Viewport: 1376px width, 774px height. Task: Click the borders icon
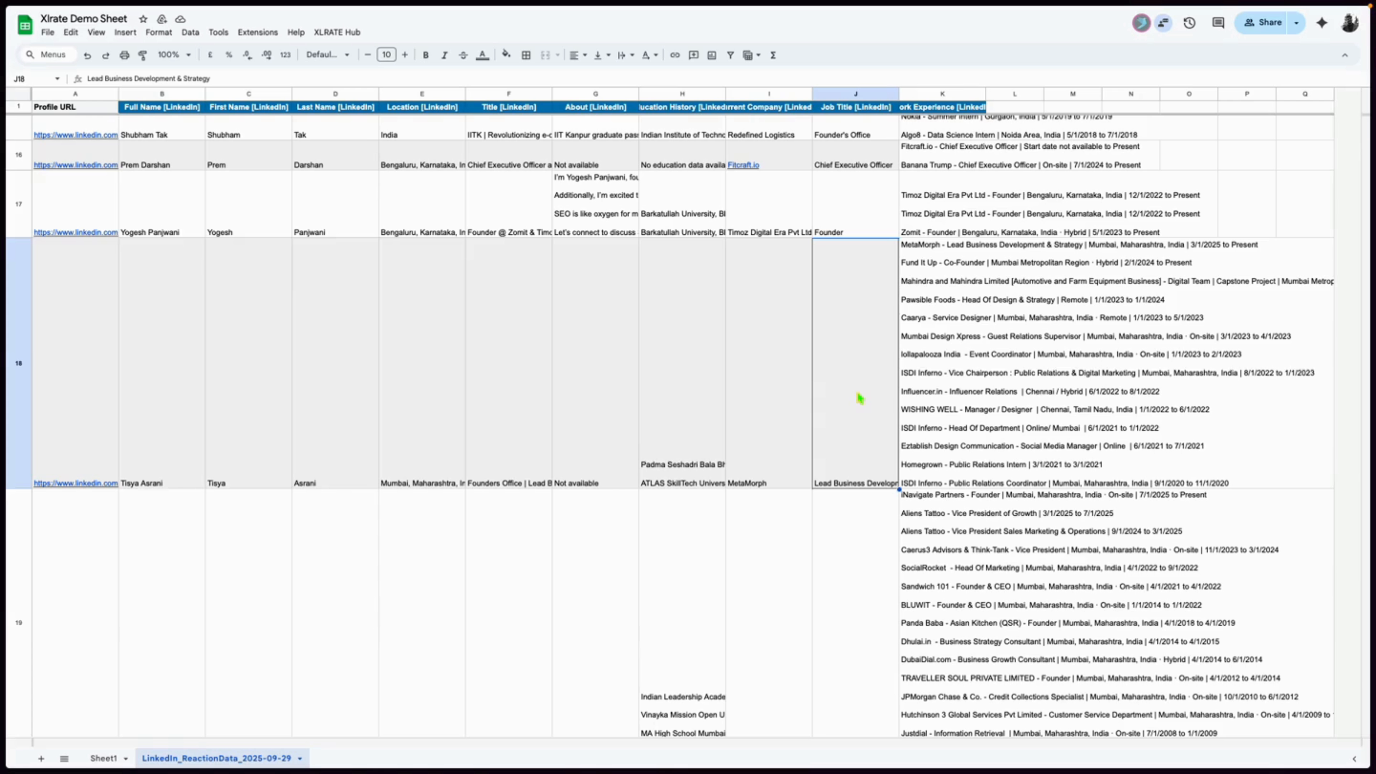(527, 54)
